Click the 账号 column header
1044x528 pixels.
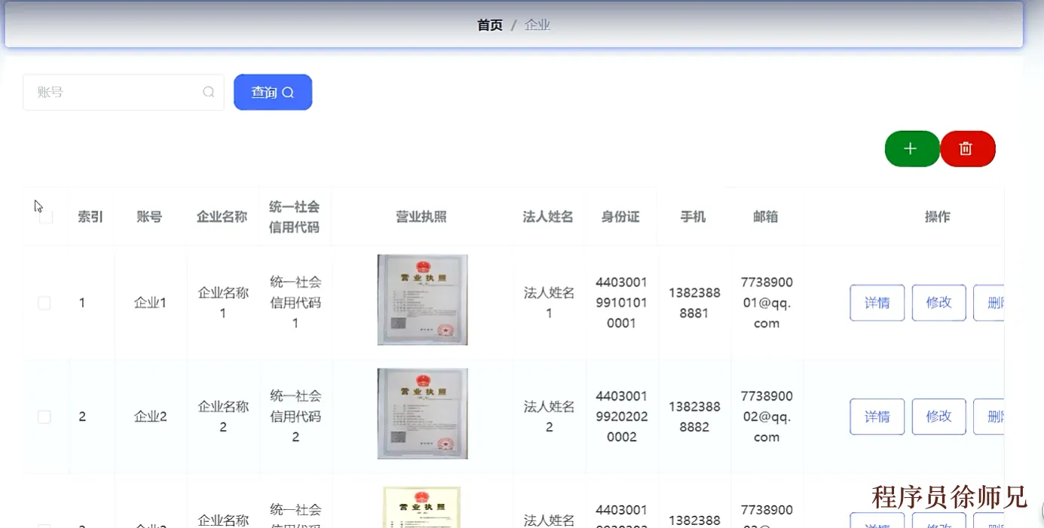point(149,217)
